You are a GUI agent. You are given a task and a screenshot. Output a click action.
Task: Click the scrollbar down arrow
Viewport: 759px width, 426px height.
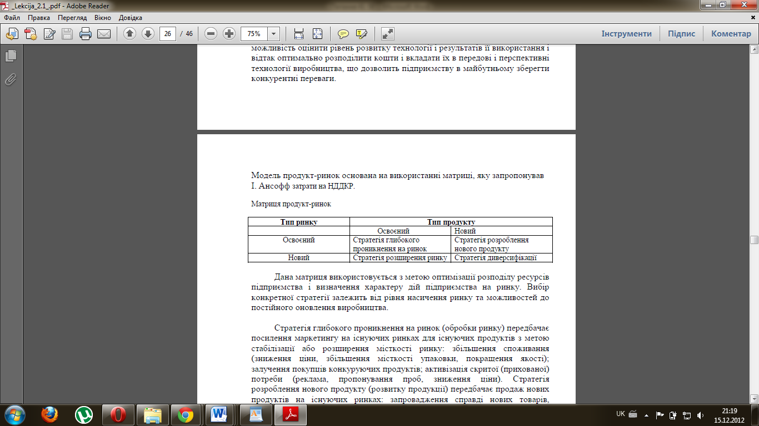[x=754, y=398]
